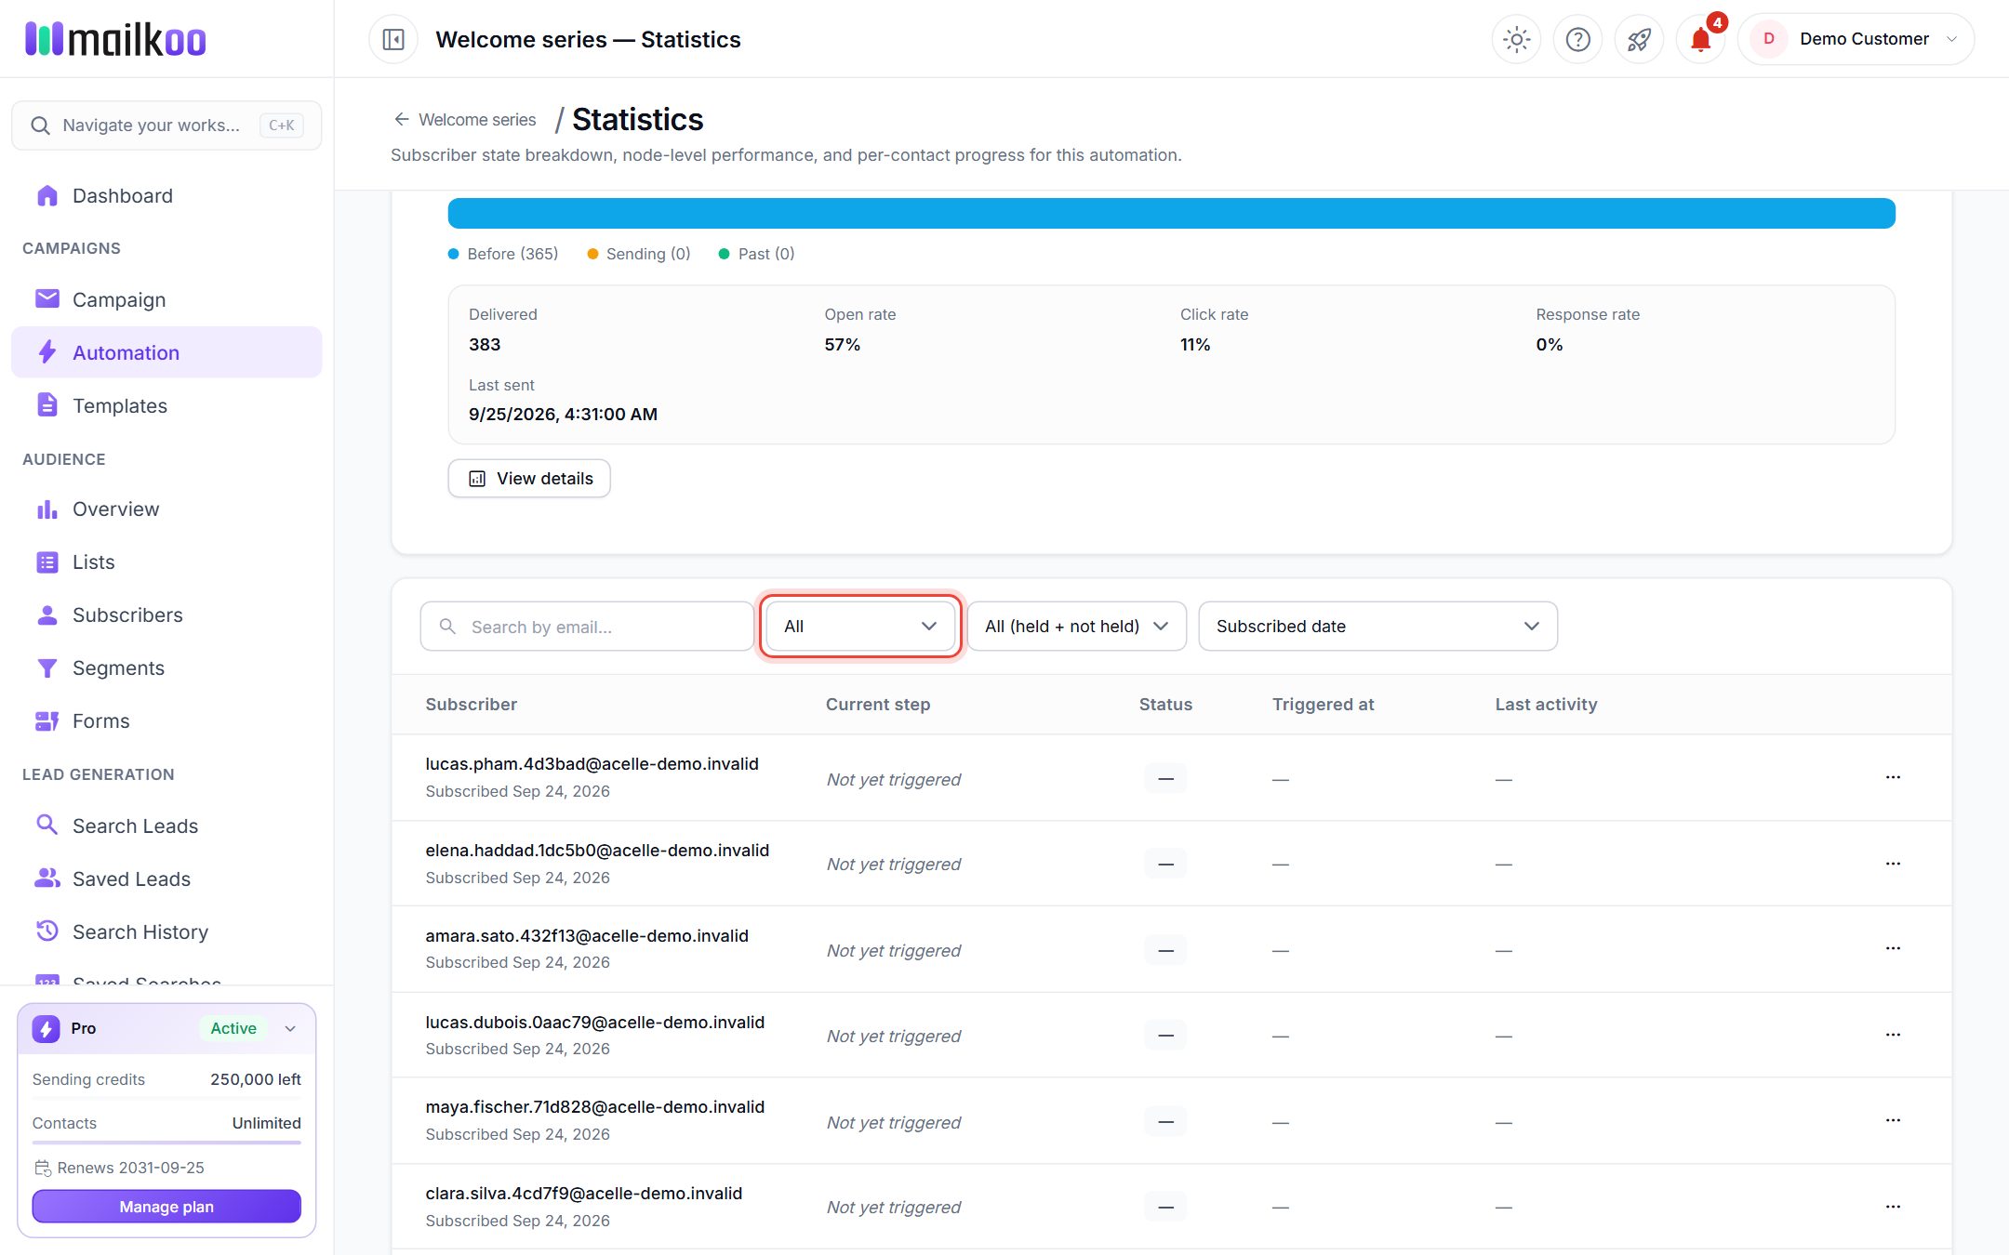
Task: Click Manage plan button
Action: 166,1206
